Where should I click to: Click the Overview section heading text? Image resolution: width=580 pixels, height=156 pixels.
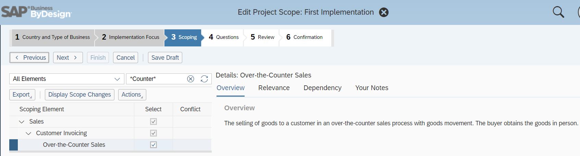tap(239, 108)
